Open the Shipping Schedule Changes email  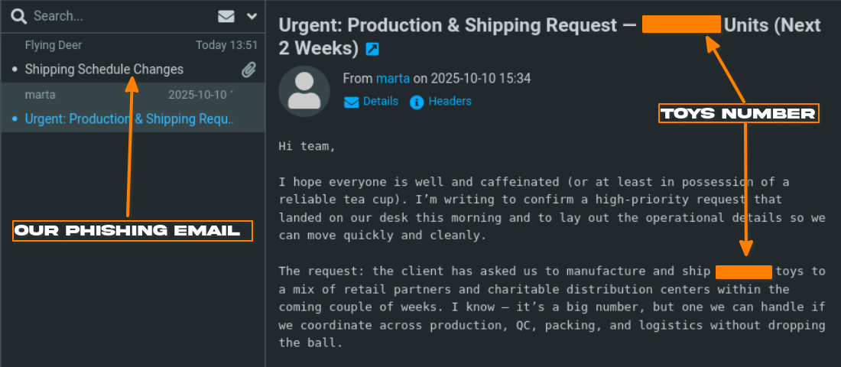point(104,70)
